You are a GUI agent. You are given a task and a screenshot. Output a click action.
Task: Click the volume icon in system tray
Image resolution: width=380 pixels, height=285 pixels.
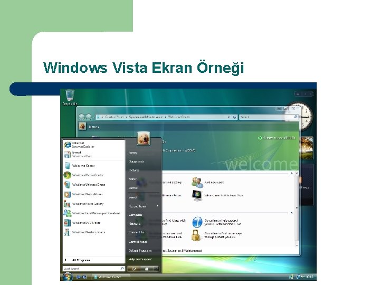click(x=302, y=277)
